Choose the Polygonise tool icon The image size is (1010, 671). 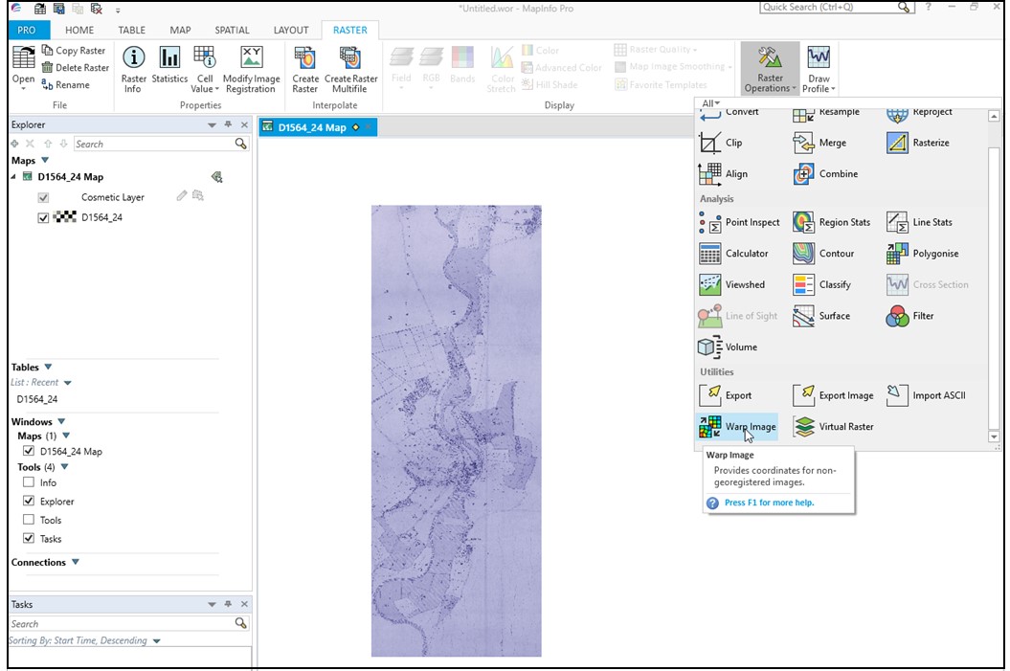pyautogui.click(x=897, y=254)
